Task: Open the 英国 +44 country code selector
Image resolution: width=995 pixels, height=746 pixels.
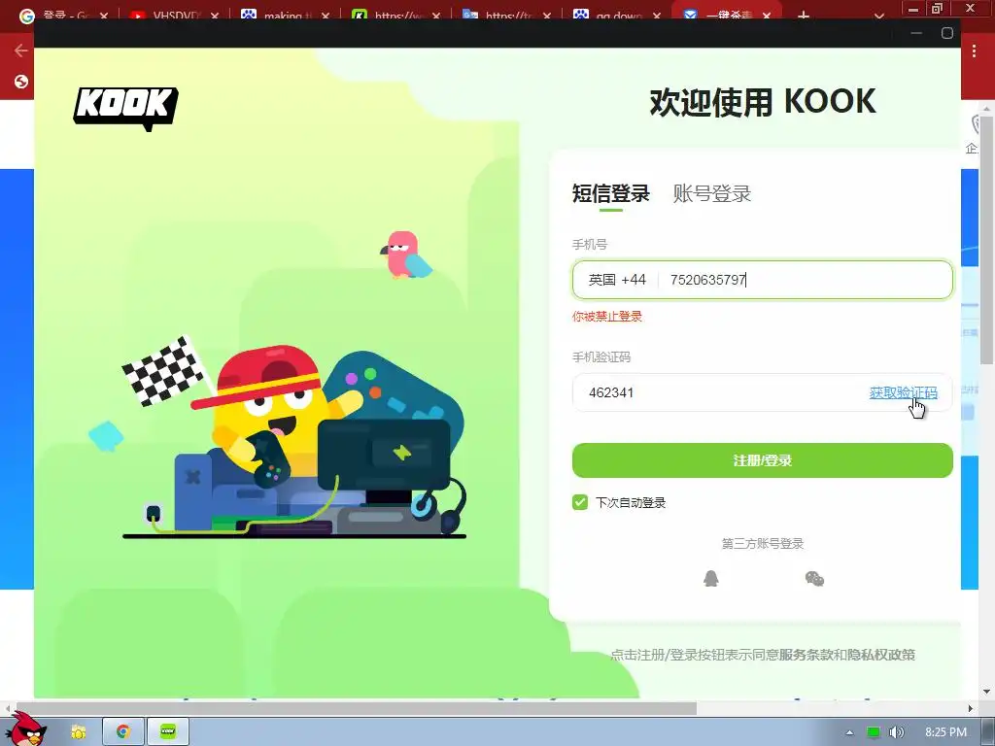Action: [617, 280]
